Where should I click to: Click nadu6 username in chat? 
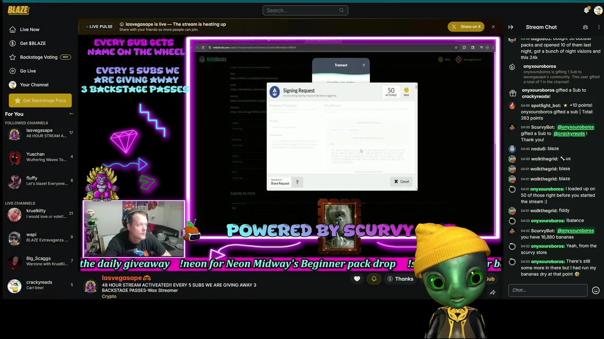click(x=537, y=149)
